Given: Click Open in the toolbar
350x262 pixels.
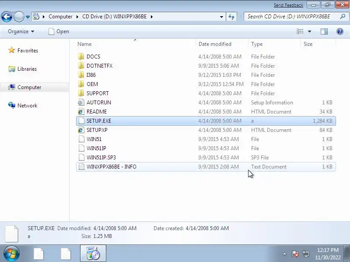Looking at the screenshot, I should tap(59, 31).
